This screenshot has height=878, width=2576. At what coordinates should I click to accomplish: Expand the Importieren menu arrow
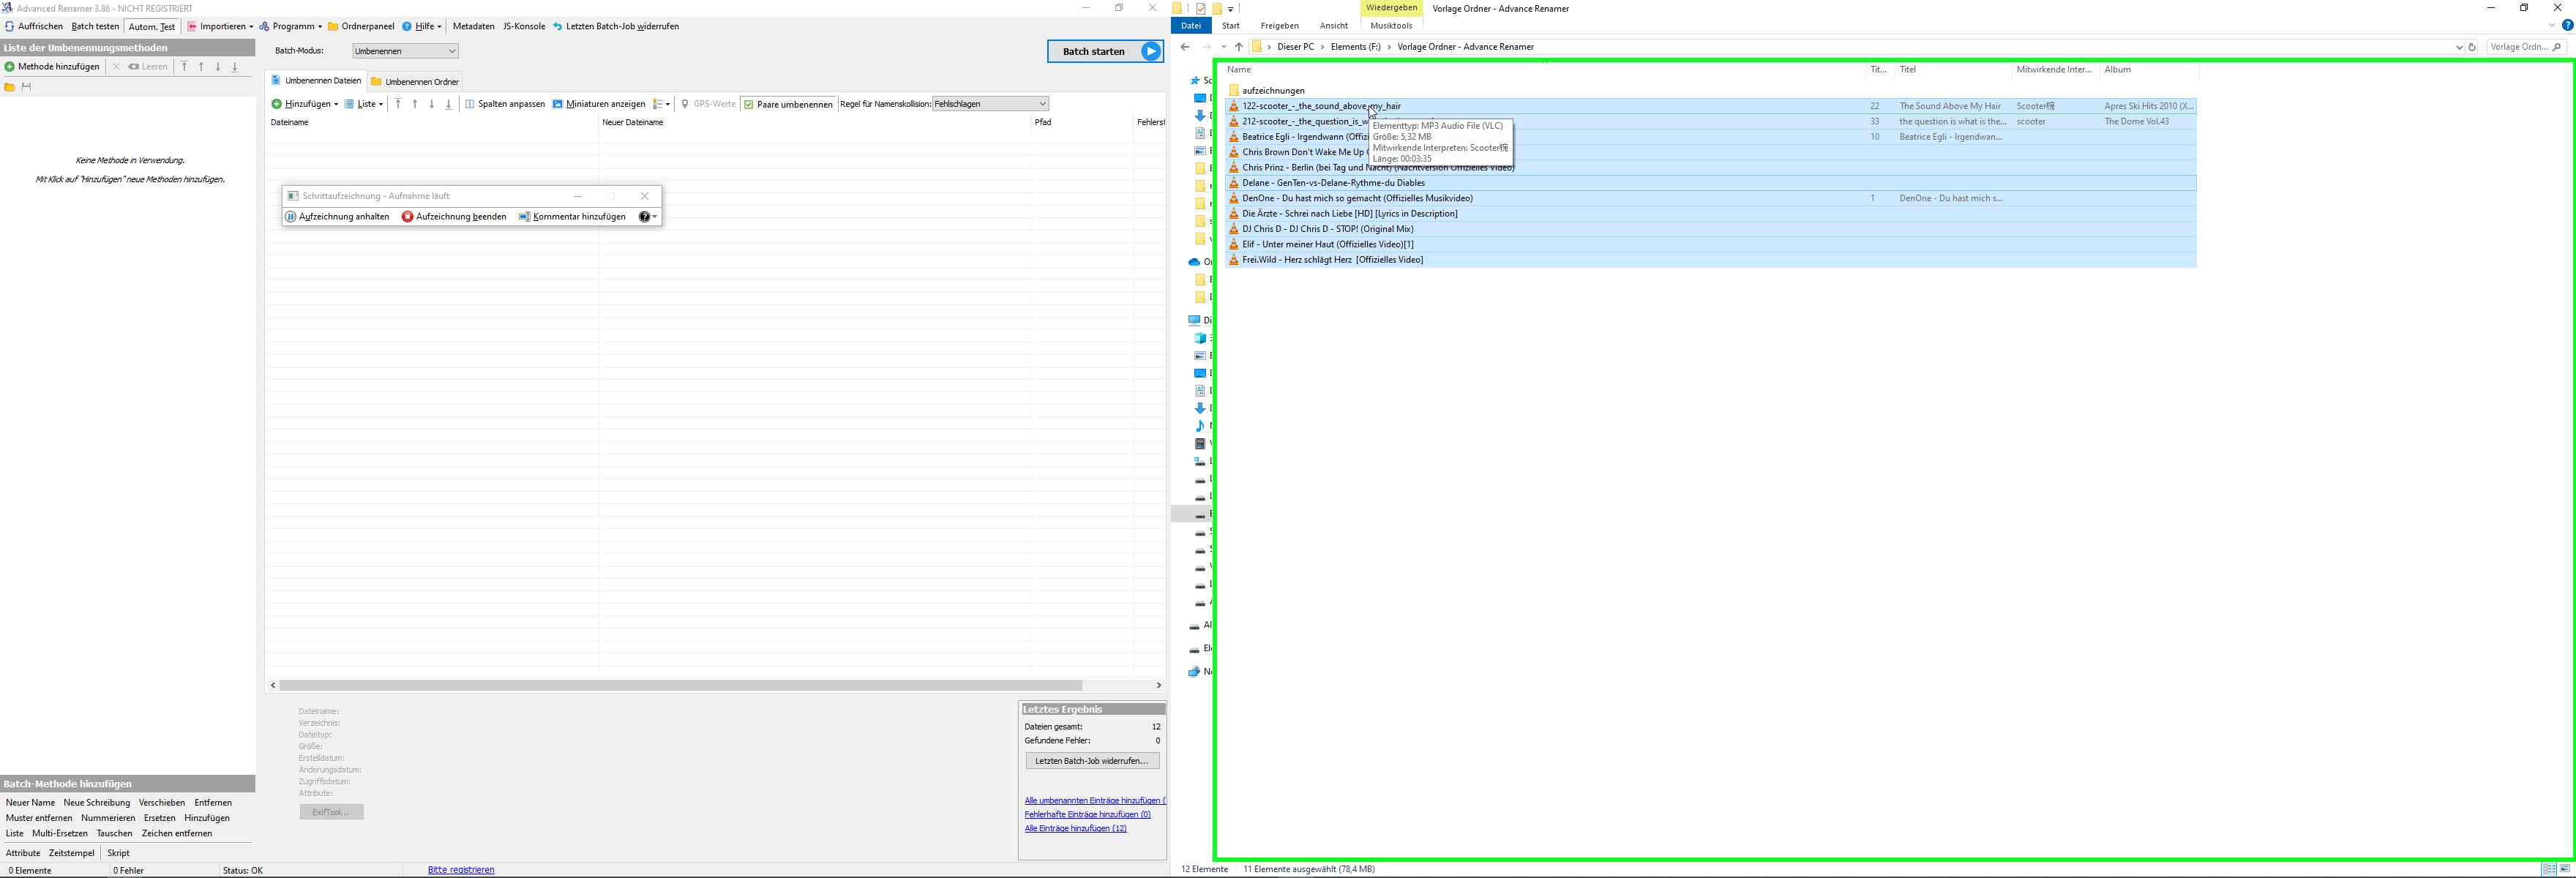tap(251, 27)
